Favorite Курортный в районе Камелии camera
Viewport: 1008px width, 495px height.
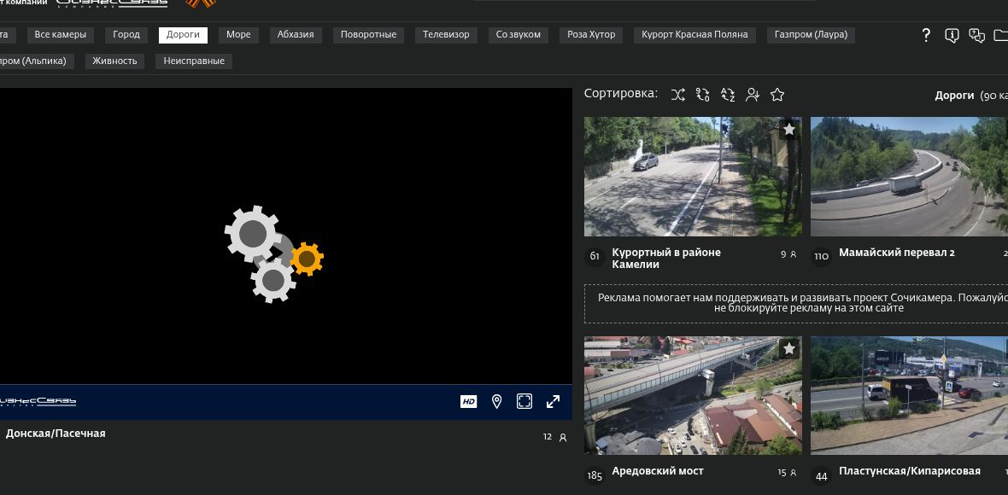[789, 130]
